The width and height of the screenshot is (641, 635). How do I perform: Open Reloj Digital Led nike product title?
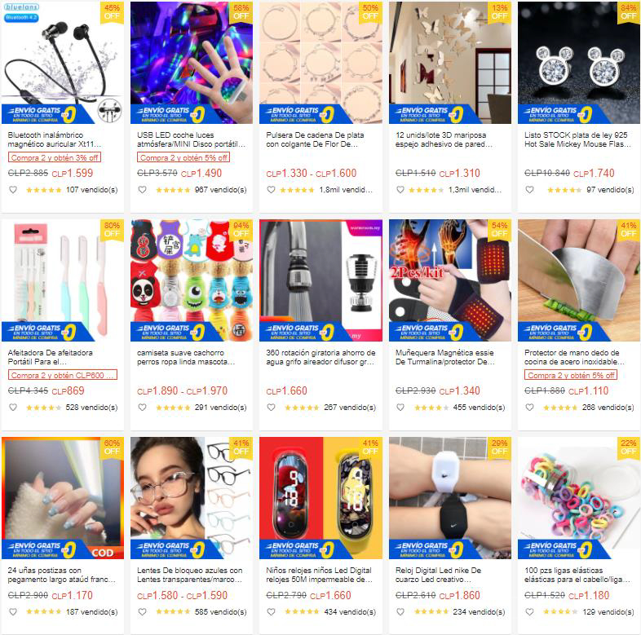tap(438, 575)
